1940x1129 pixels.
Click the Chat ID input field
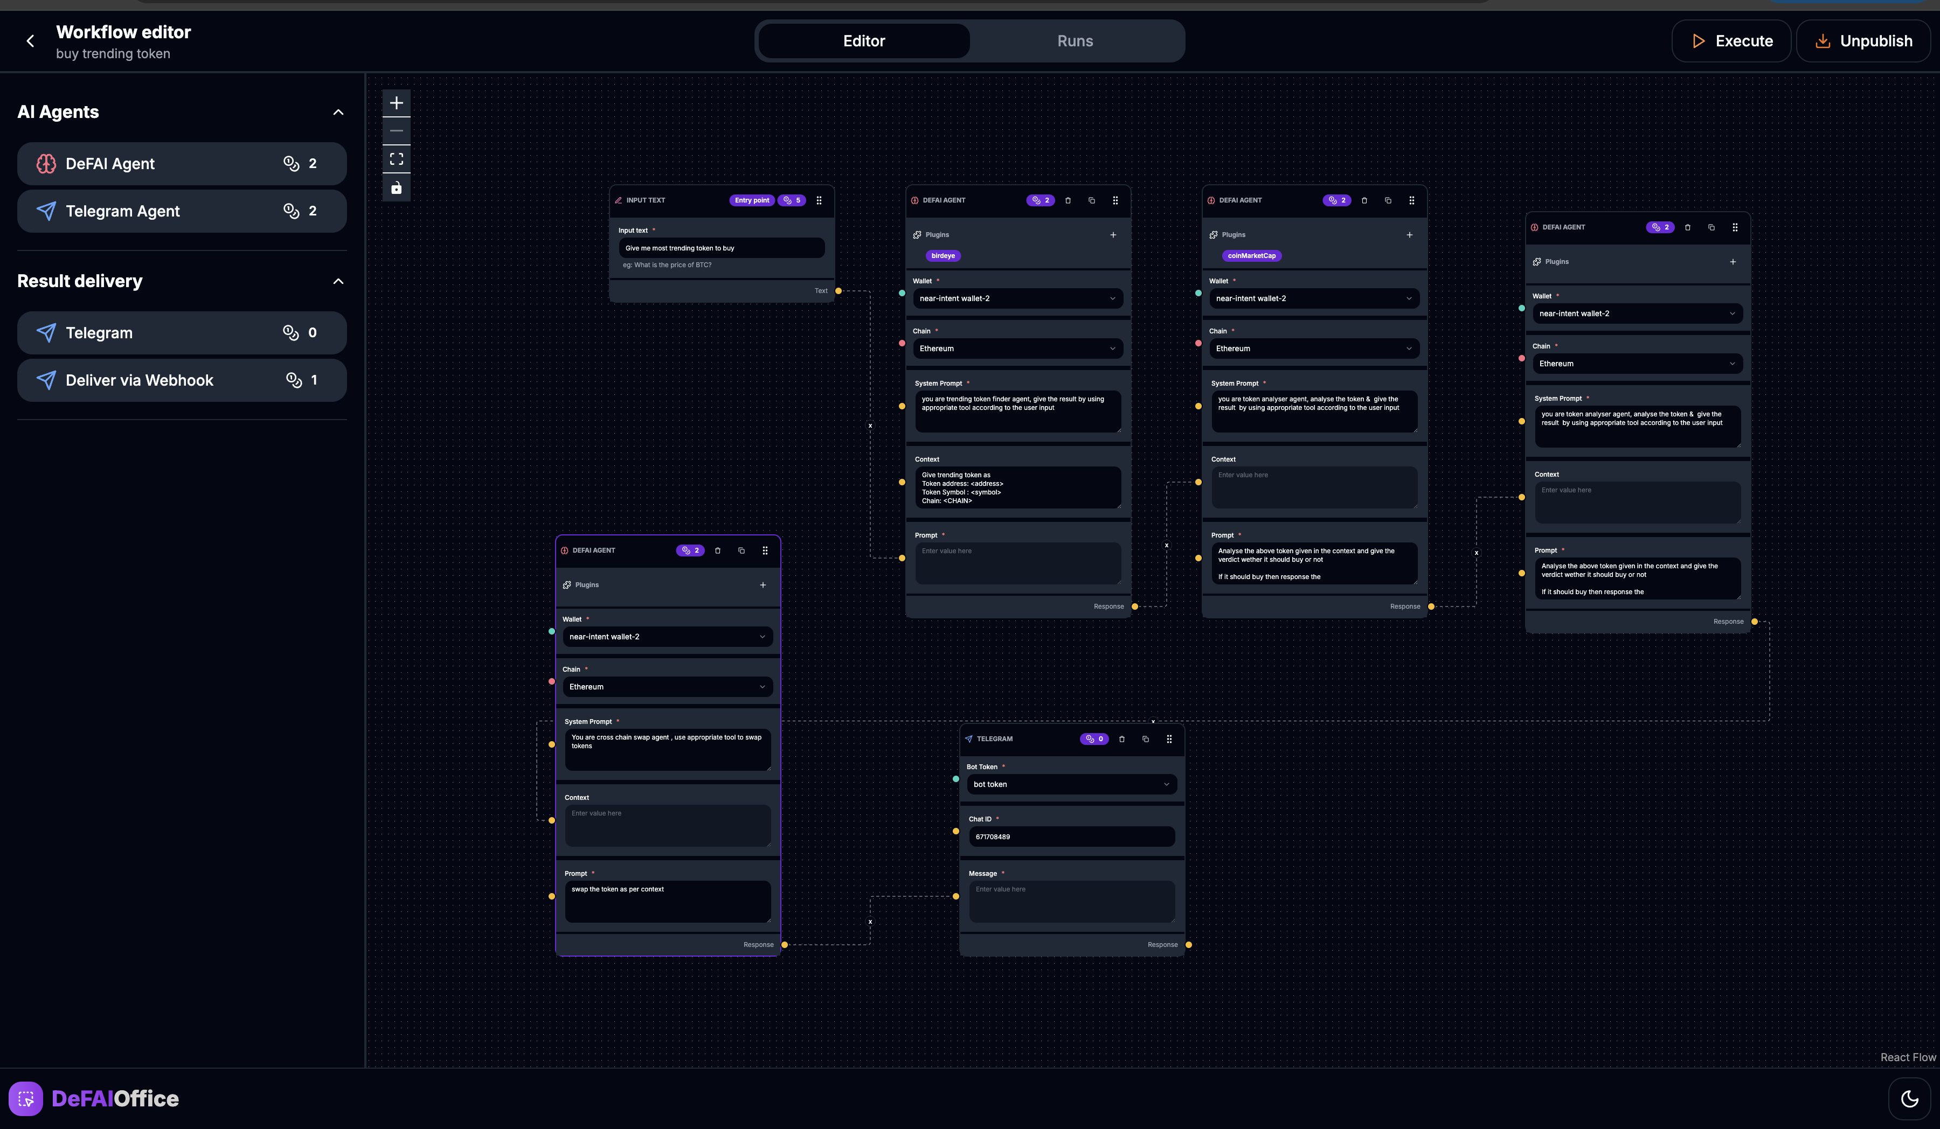tap(1071, 837)
